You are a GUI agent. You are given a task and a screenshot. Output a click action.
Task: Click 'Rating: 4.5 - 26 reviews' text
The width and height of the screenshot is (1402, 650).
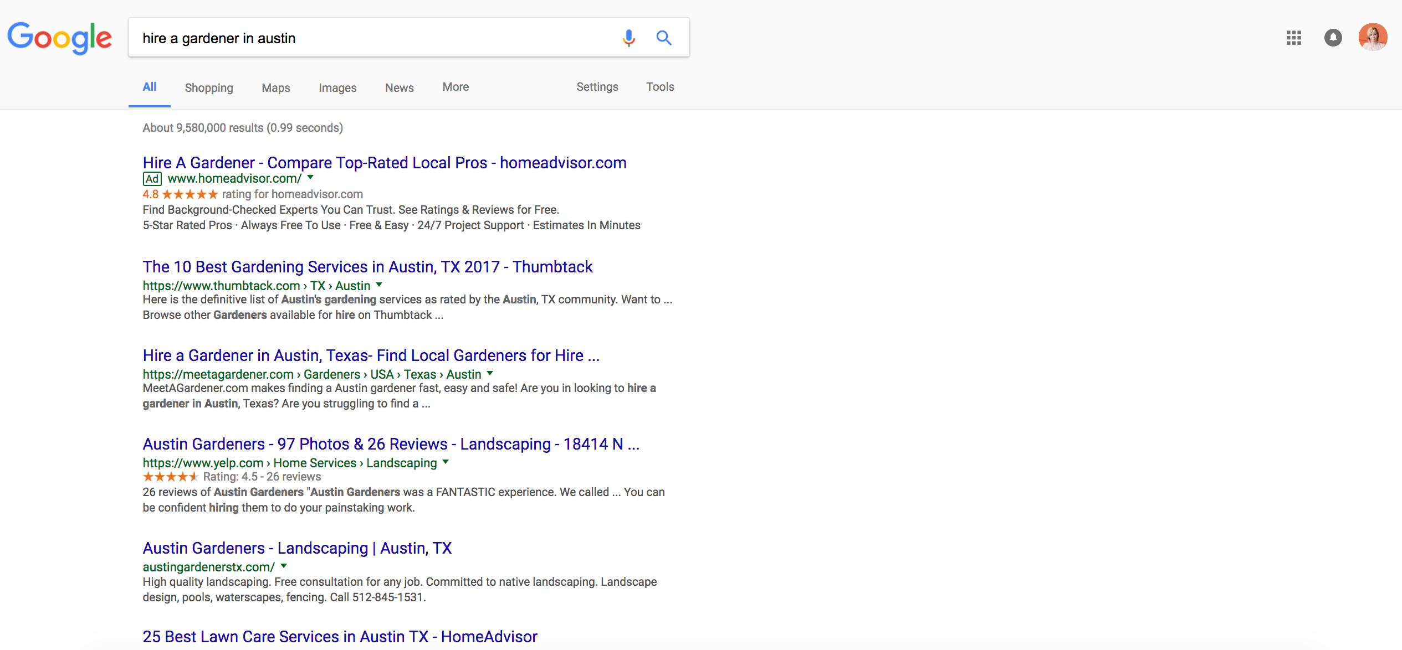click(262, 477)
